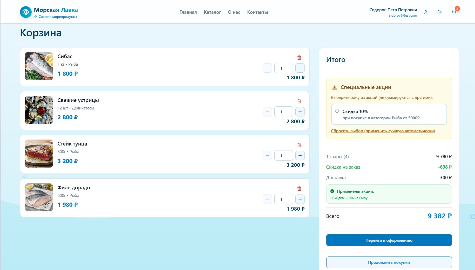This screenshot has width=475, height=270.
Task: Click the Свежие устрицы product title
Action: click(x=78, y=100)
